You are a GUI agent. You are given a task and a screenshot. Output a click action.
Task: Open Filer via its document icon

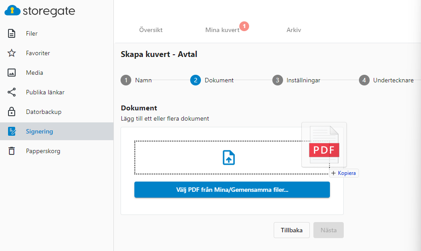12,33
